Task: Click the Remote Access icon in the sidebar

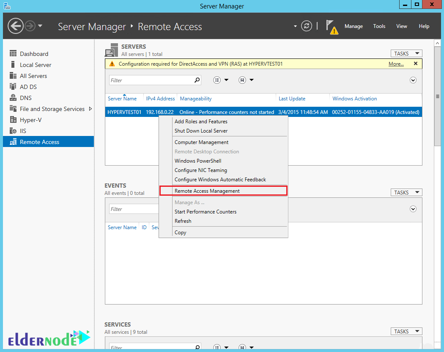Action: point(13,142)
